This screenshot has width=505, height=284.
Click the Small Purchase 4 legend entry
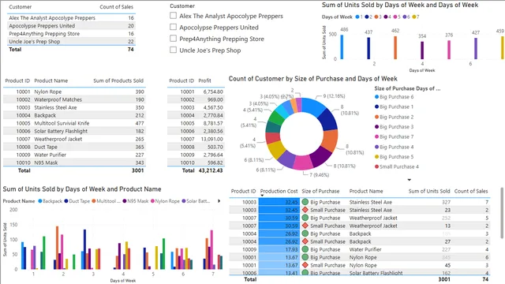point(397,166)
